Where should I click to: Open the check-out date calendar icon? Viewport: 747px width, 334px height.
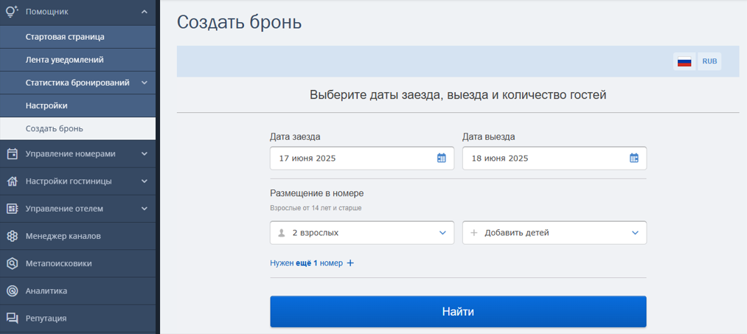(x=633, y=159)
